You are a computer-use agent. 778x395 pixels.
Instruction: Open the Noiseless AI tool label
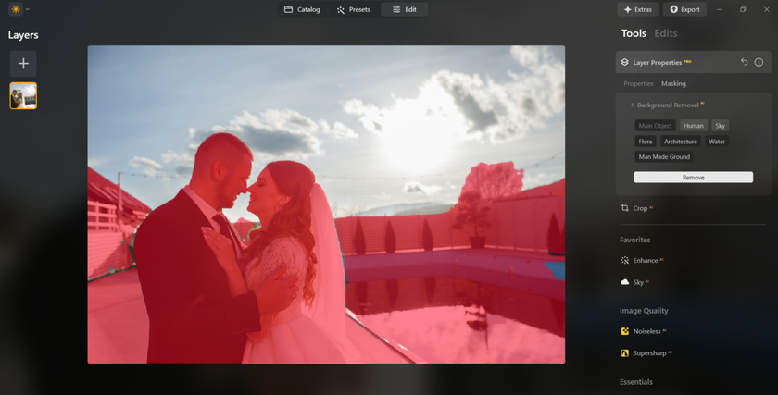pos(649,331)
